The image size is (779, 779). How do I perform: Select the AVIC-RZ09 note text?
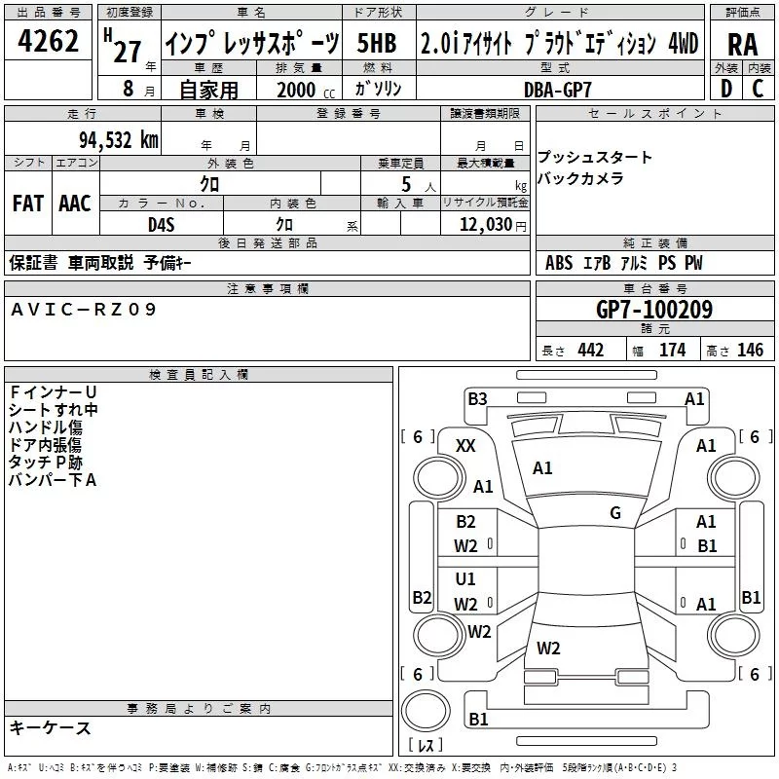click(83, 310)
